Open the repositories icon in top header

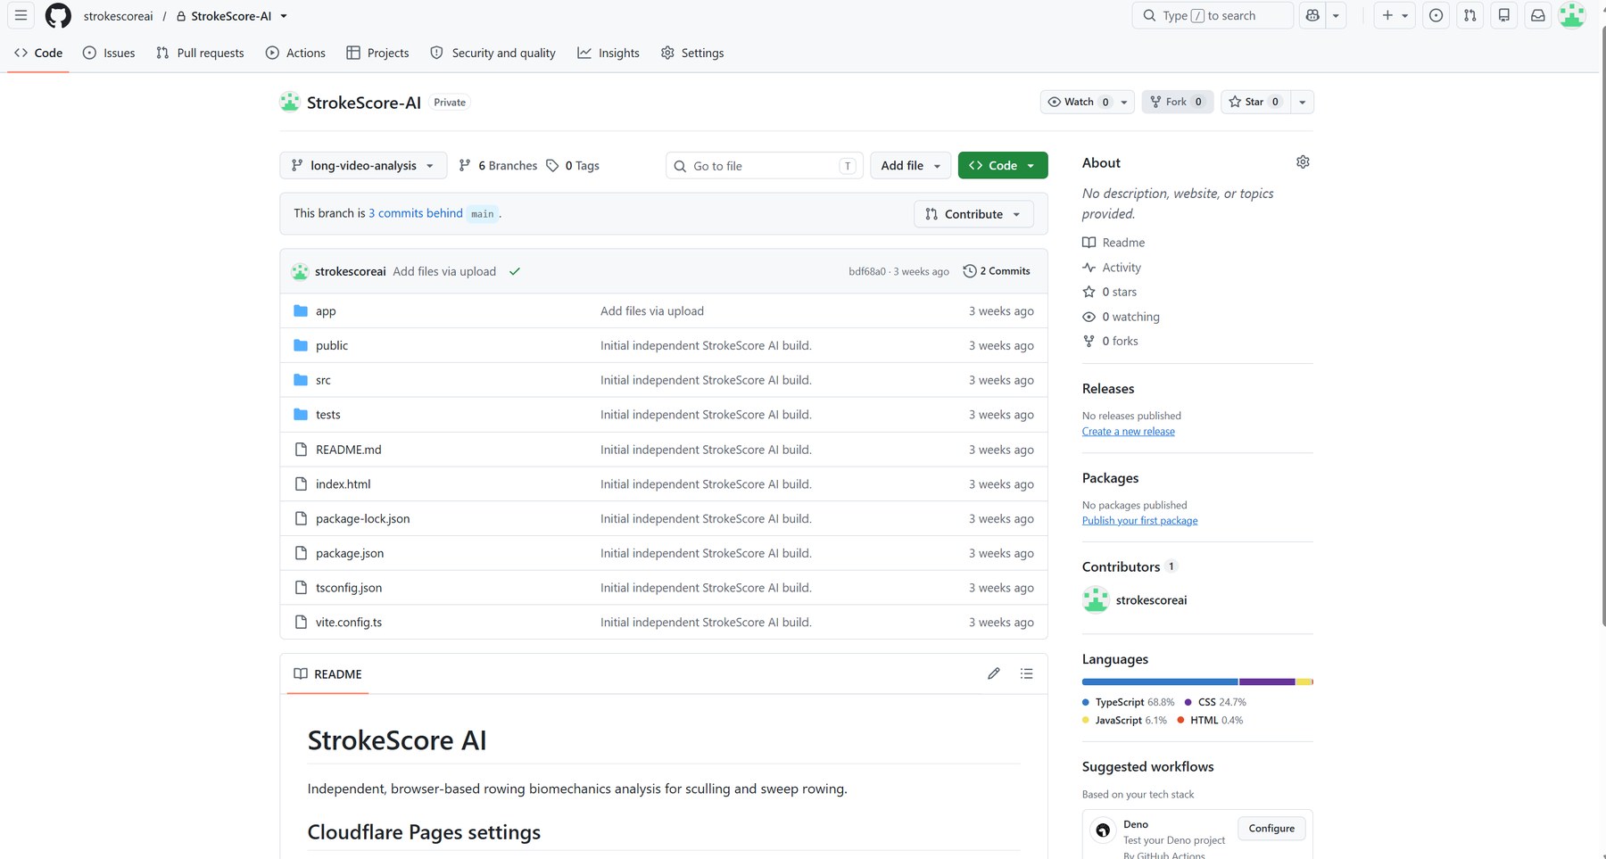coord(1504,15)
